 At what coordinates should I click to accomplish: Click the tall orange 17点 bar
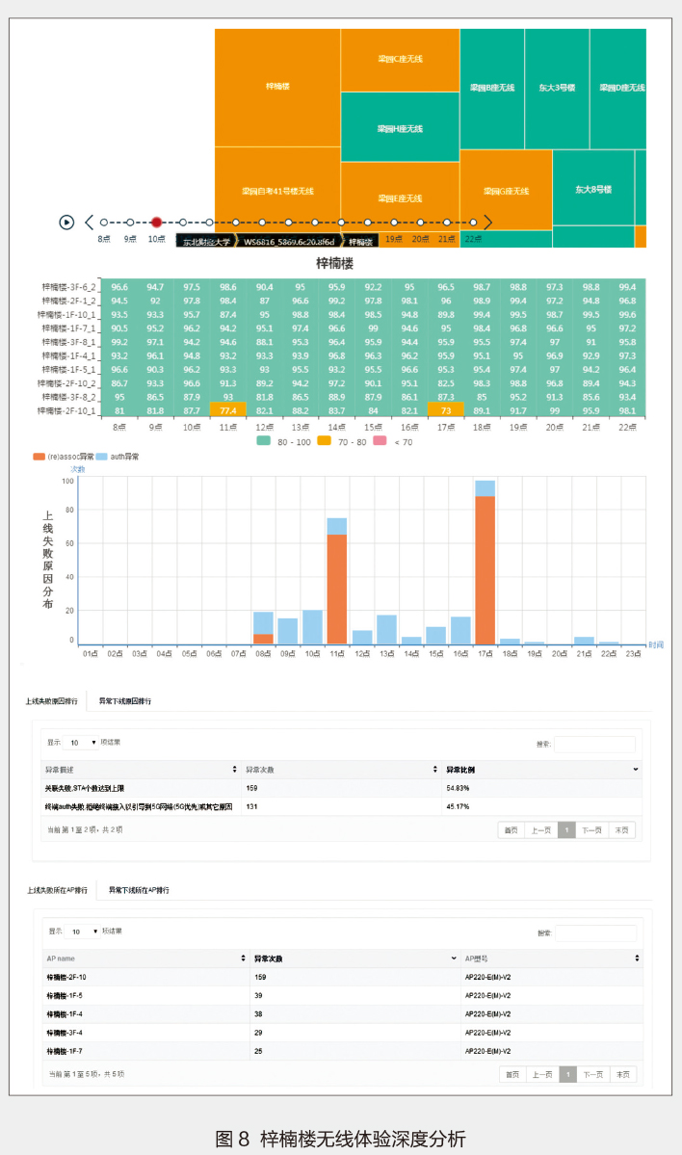point(485,570)
